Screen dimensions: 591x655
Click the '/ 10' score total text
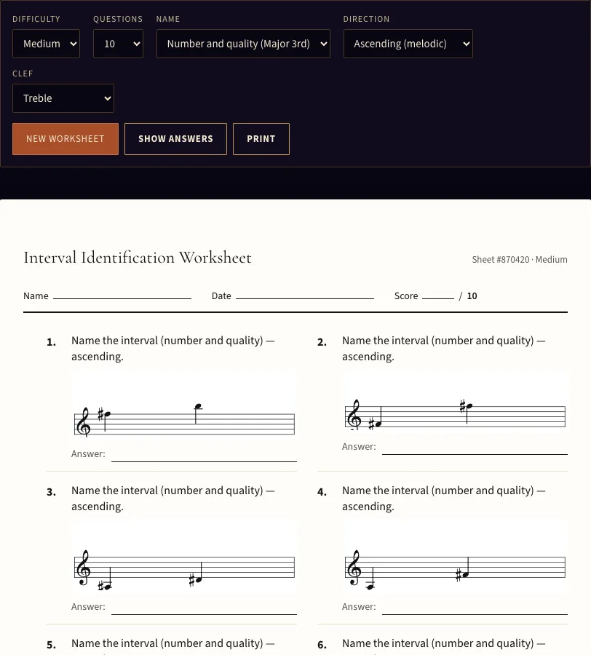click(468, 296)
